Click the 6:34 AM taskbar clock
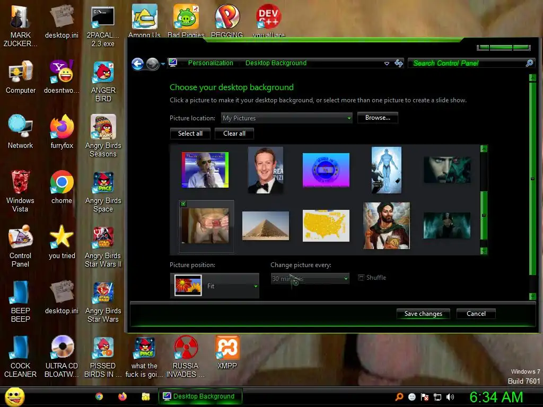This screenshot has width=543, height=407. click(496, 397)
